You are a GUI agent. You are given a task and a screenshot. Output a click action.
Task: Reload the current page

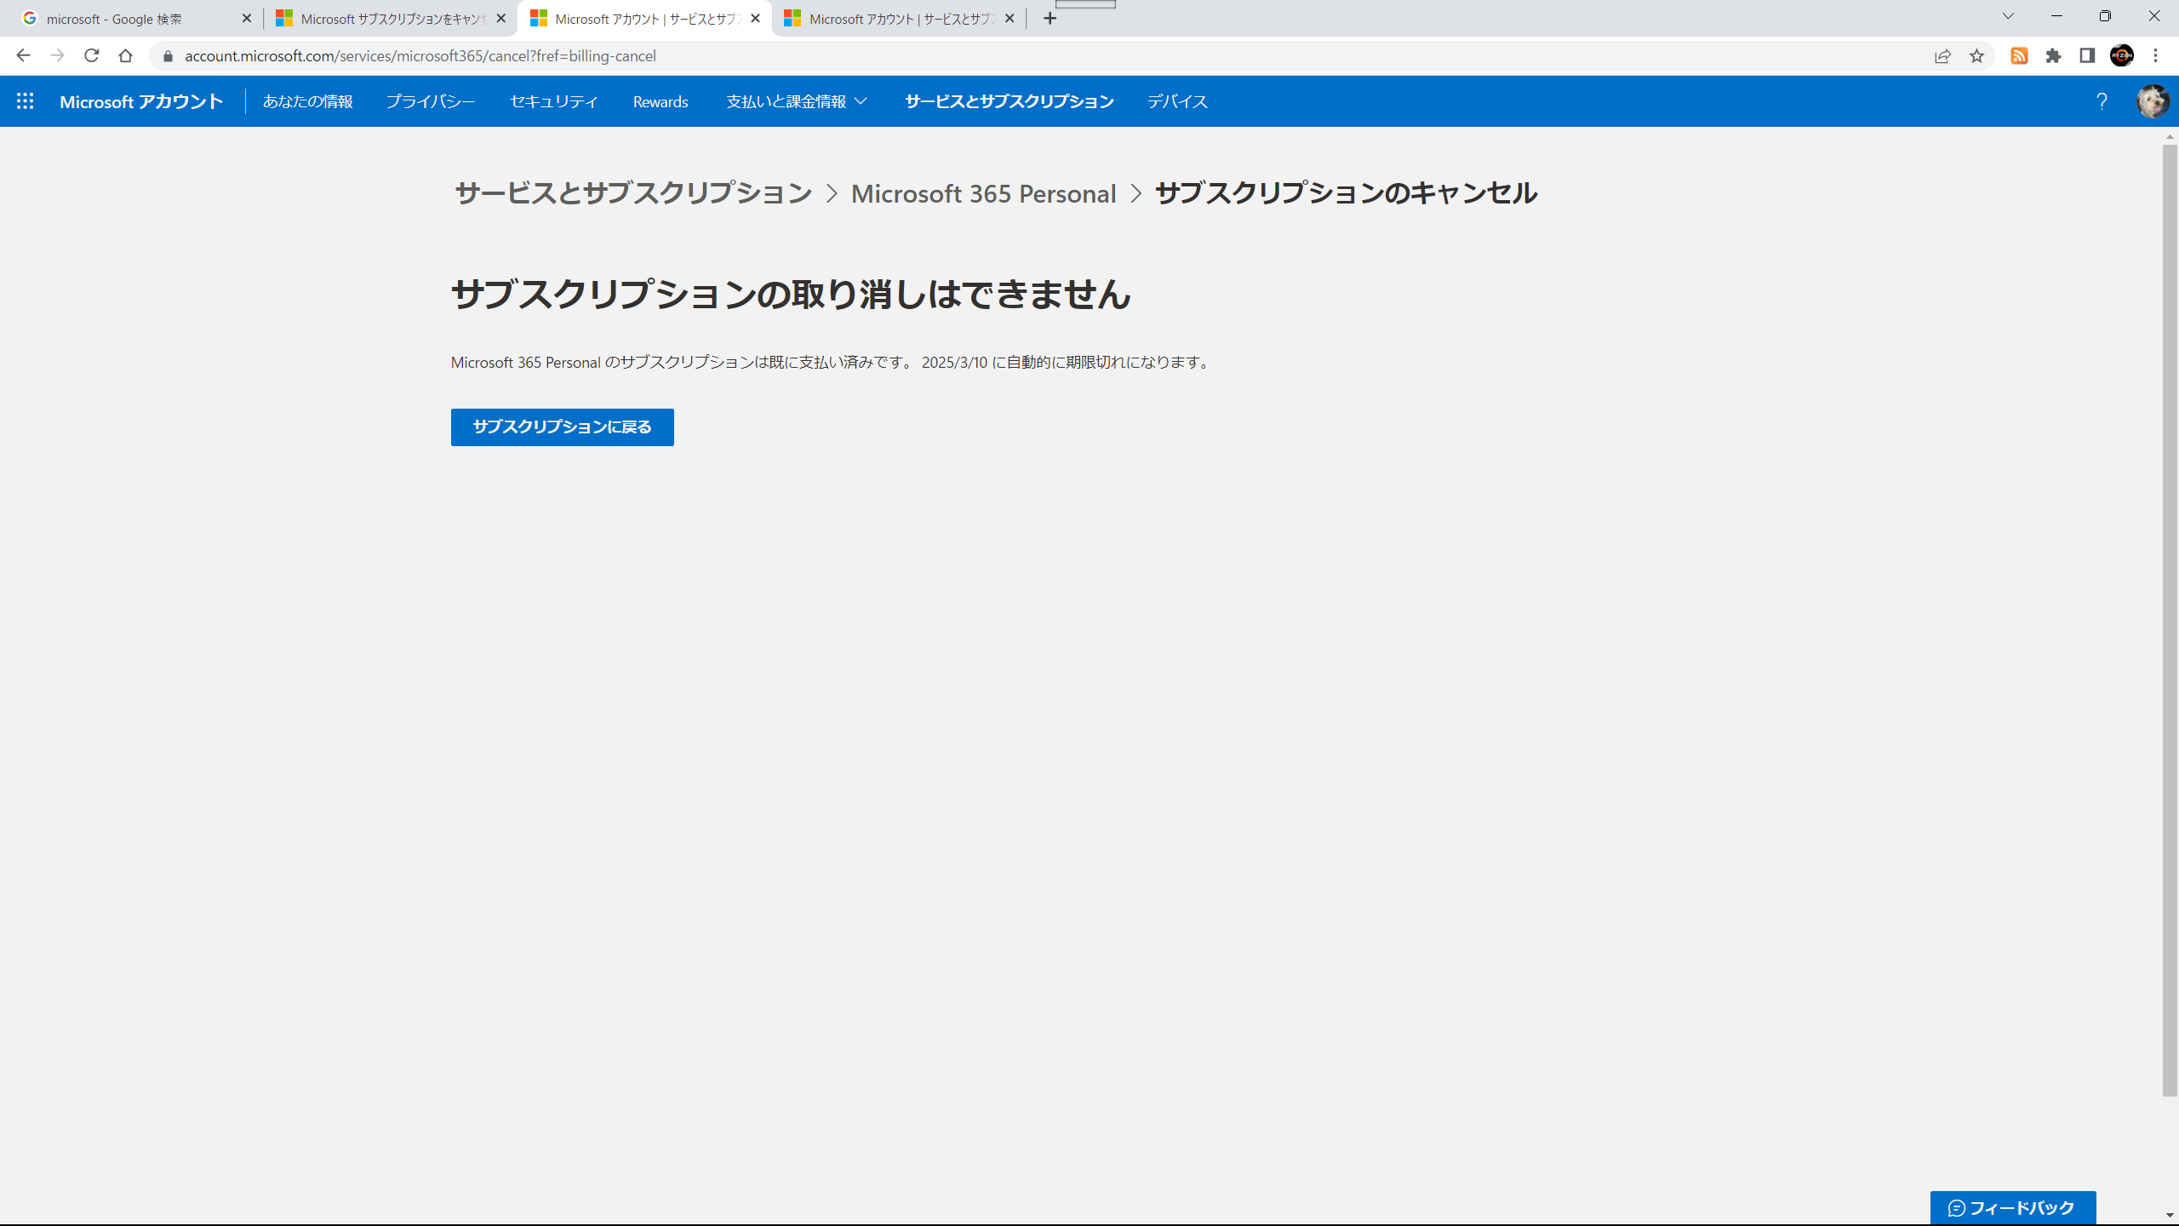(91, 55)
